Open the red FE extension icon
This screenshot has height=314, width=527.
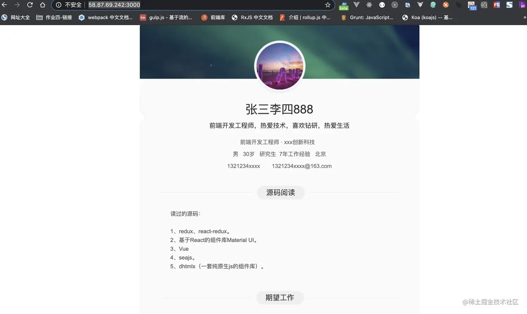497,5
